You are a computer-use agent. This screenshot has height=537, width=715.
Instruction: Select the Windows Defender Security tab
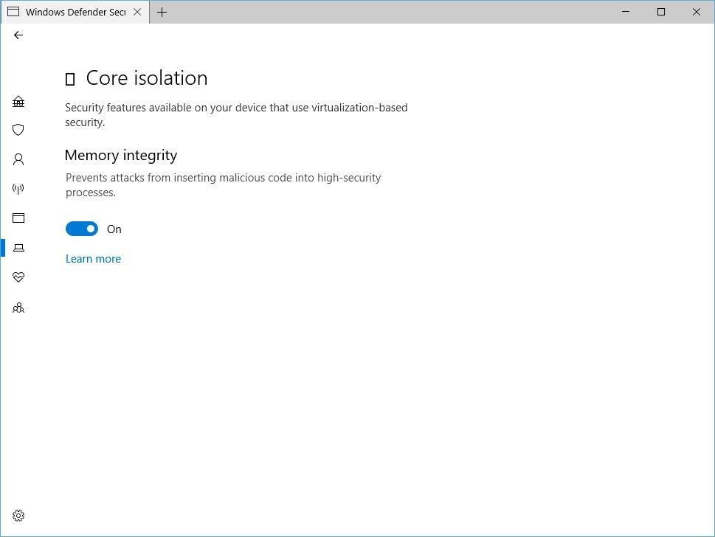point(75,13)
